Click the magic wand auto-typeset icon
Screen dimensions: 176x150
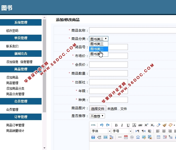tap(170, 125)
